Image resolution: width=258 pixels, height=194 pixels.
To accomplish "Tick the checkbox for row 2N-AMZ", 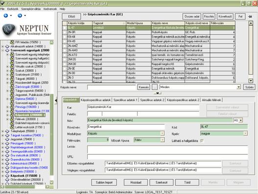I will pos(65,46).
